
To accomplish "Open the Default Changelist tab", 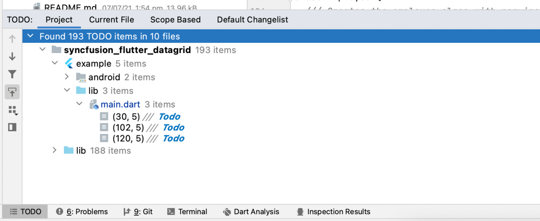I will [252, 20].
